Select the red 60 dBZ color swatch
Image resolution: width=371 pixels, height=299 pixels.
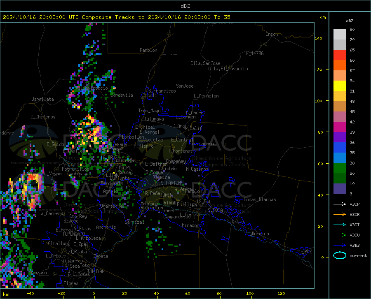(340, 55)
